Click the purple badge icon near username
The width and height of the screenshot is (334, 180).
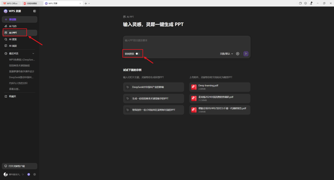pos(29,174)
